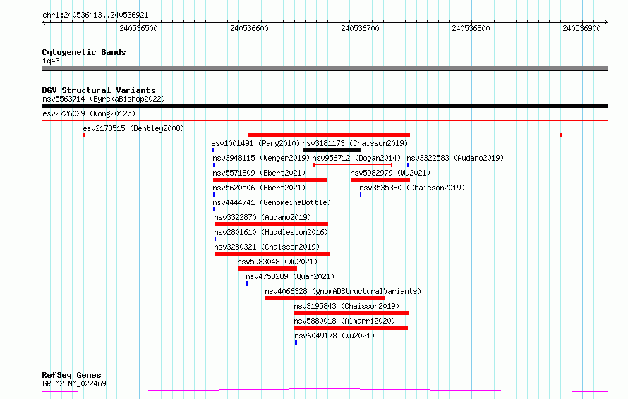This screenshot has height=399, width=628.
Task: Click ruler position 240536600
Action: pyautogui.click(x=249, y=28)
